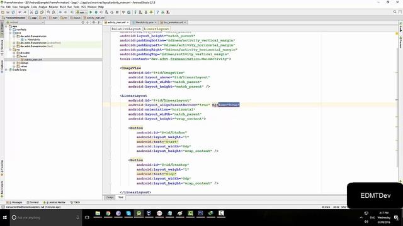This screenshot has width=403, height=226.
Task: Click the SDK Manager download arrow icon
Action: tap(151, 12)
